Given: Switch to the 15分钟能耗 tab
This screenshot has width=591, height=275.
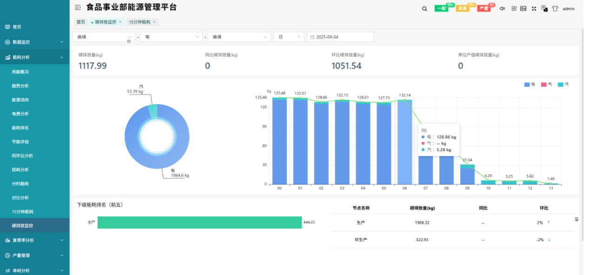Looking at the screenshot, I should click(140, 22).
